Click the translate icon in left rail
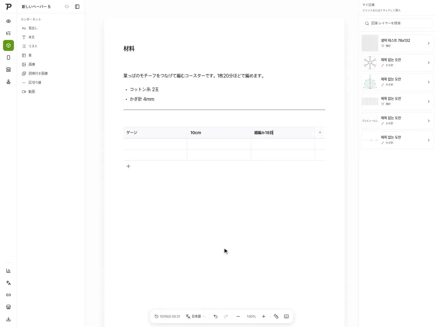Screen dimensions: 436x327 tap(9, 283)
